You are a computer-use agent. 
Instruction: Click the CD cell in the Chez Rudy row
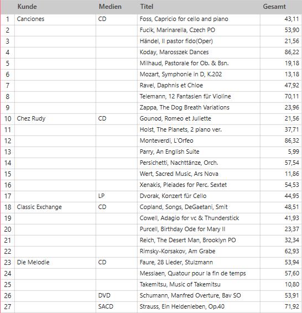(x=117, y=119)
